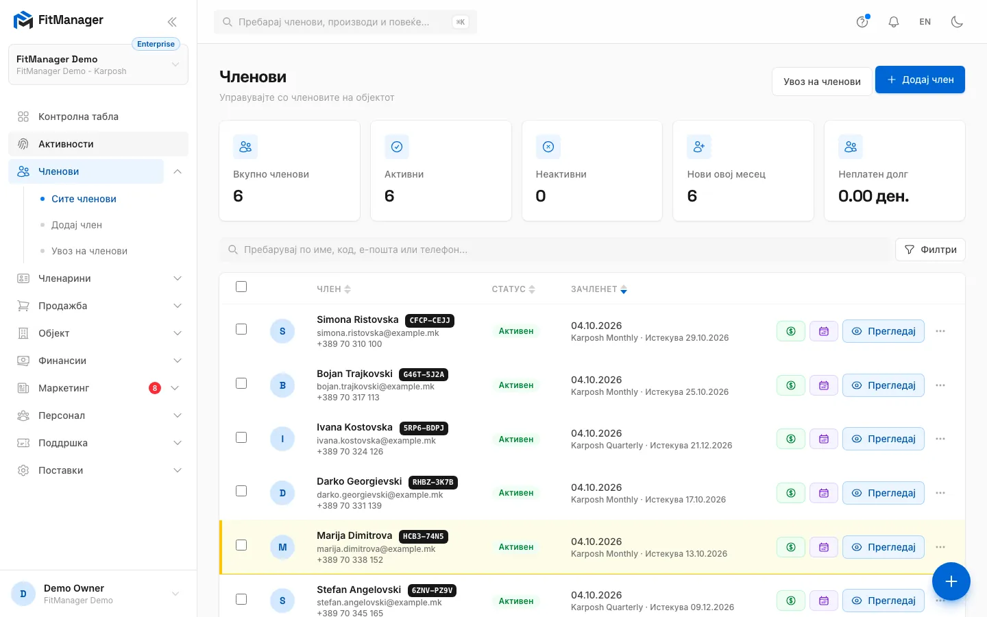Expand the Финансии sidebar section

pos(98,361)
